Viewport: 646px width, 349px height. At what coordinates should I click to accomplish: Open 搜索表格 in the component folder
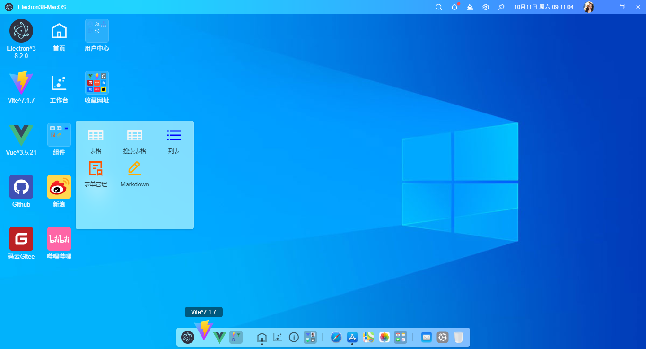pyautogui.click(x=135, y=136)
